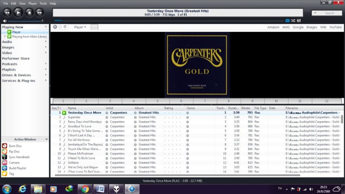Sort tracks by the Bitrate column header
Image resolution: width=345 pixels, height=194 pixels.
(246, 108)
